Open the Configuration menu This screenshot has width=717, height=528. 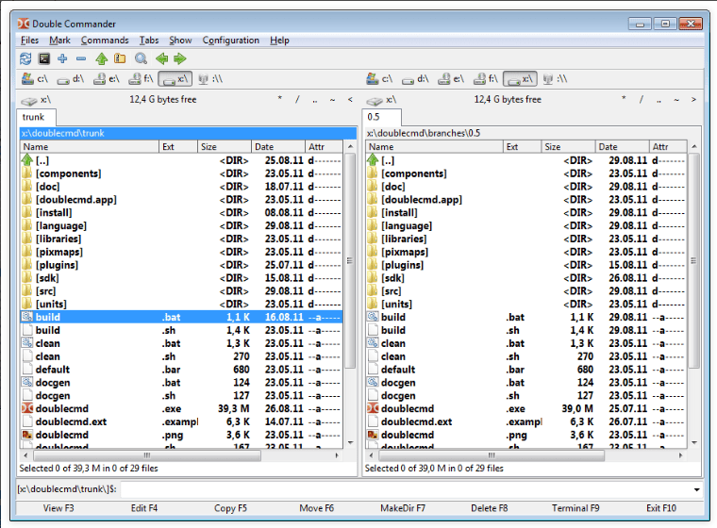(231, 41)
